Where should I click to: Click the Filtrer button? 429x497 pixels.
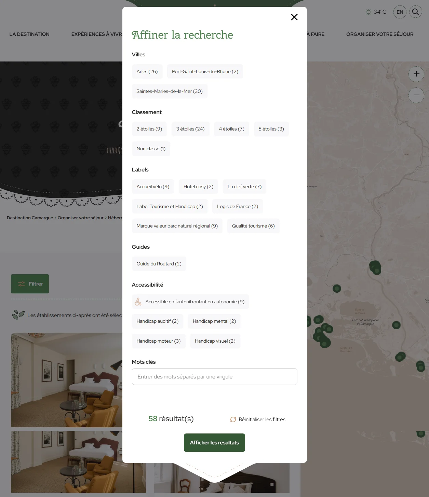[x=30, y=284]
